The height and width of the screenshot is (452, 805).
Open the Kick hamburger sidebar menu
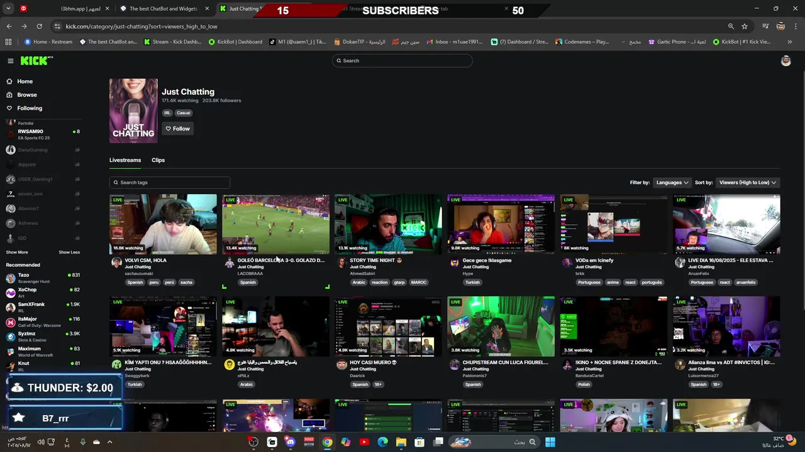tap(11, 61)
